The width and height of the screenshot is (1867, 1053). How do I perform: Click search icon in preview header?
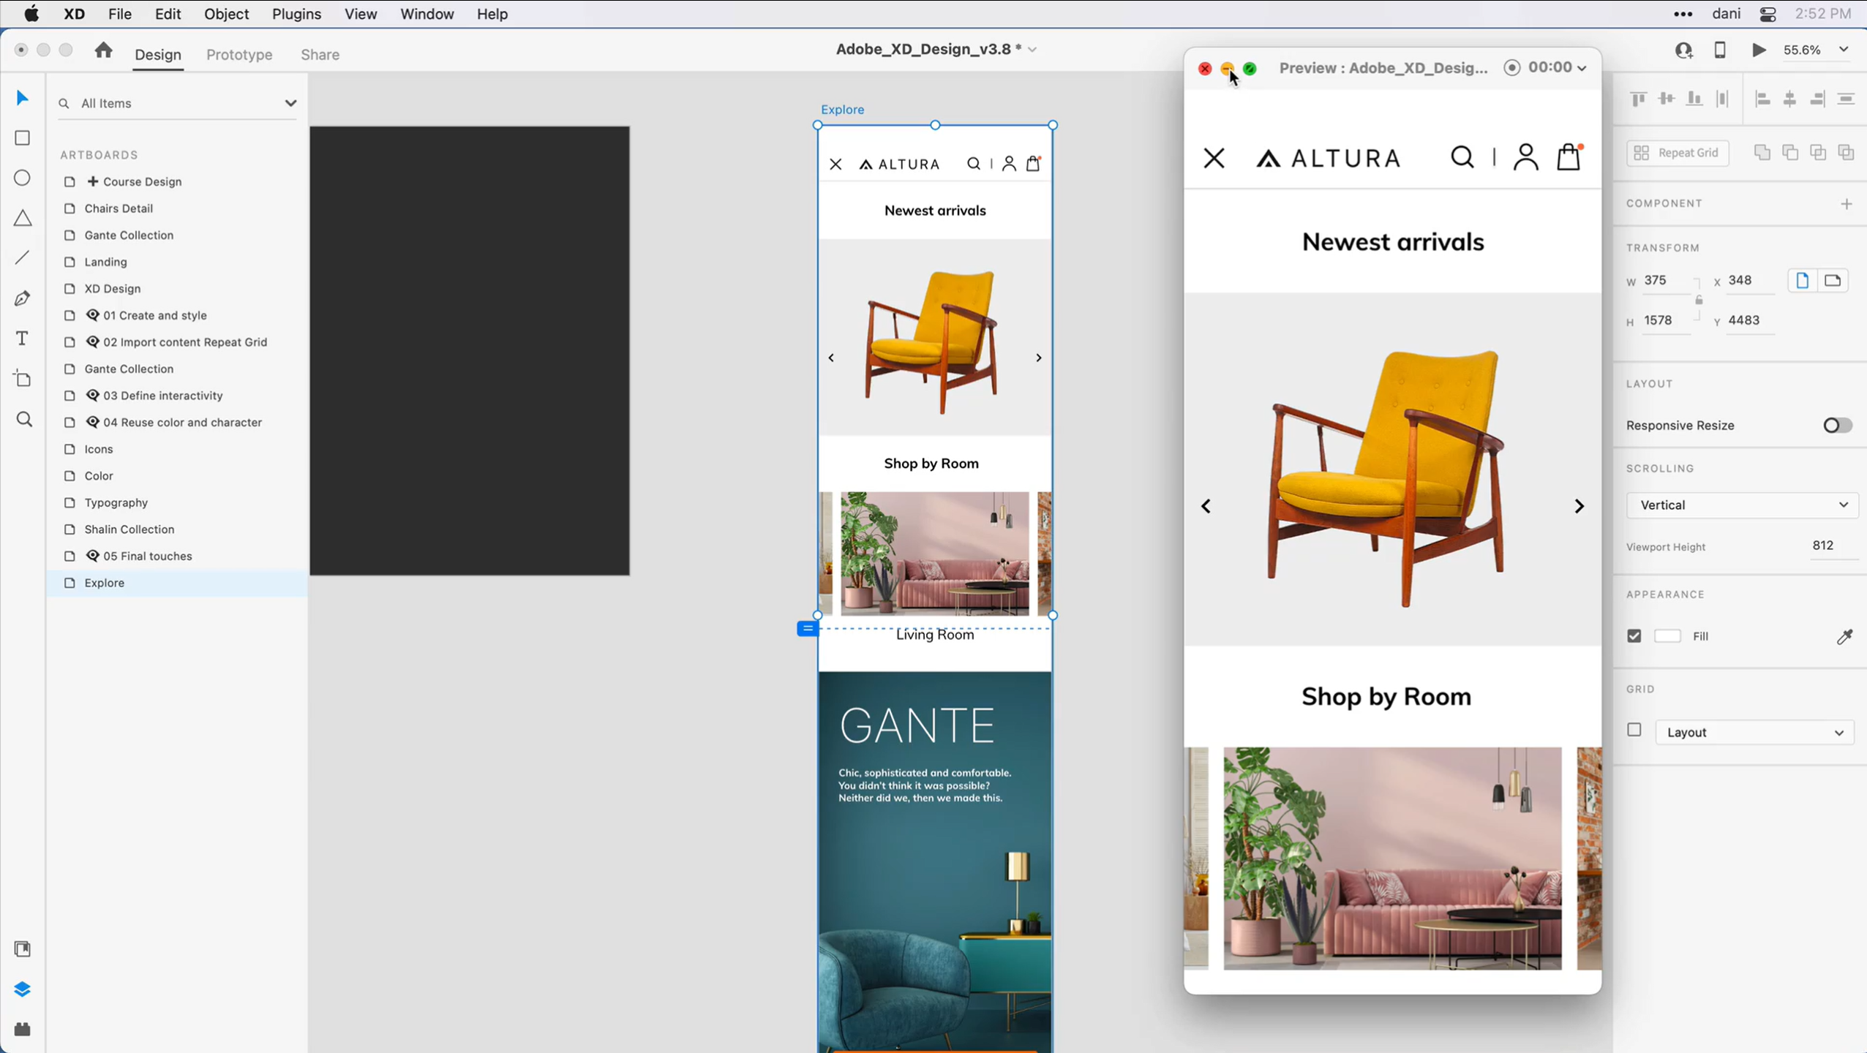tap(1462, 157)
